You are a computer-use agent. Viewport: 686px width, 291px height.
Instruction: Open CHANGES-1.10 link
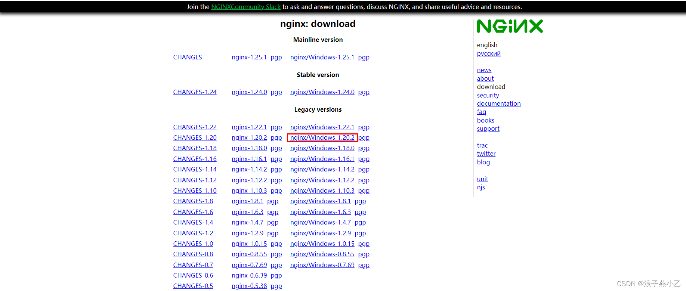(x=195, y=191)
